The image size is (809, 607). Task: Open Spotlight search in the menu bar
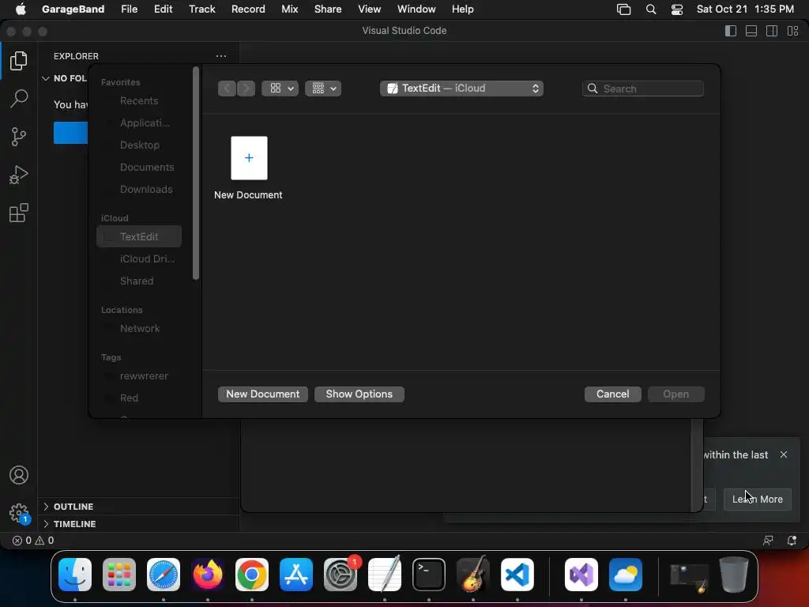coord(651,9)
